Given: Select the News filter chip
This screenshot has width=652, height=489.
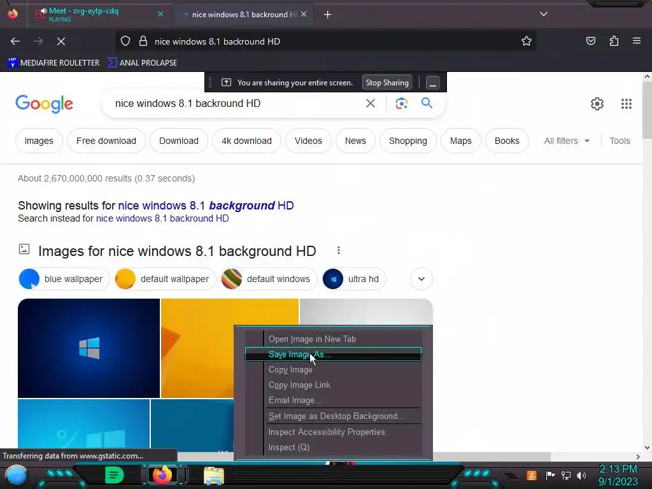Looking at the screenshot, I should tap(355, 141).
